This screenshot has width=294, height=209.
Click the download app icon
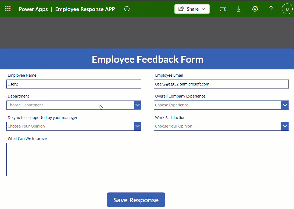point(239,9)
